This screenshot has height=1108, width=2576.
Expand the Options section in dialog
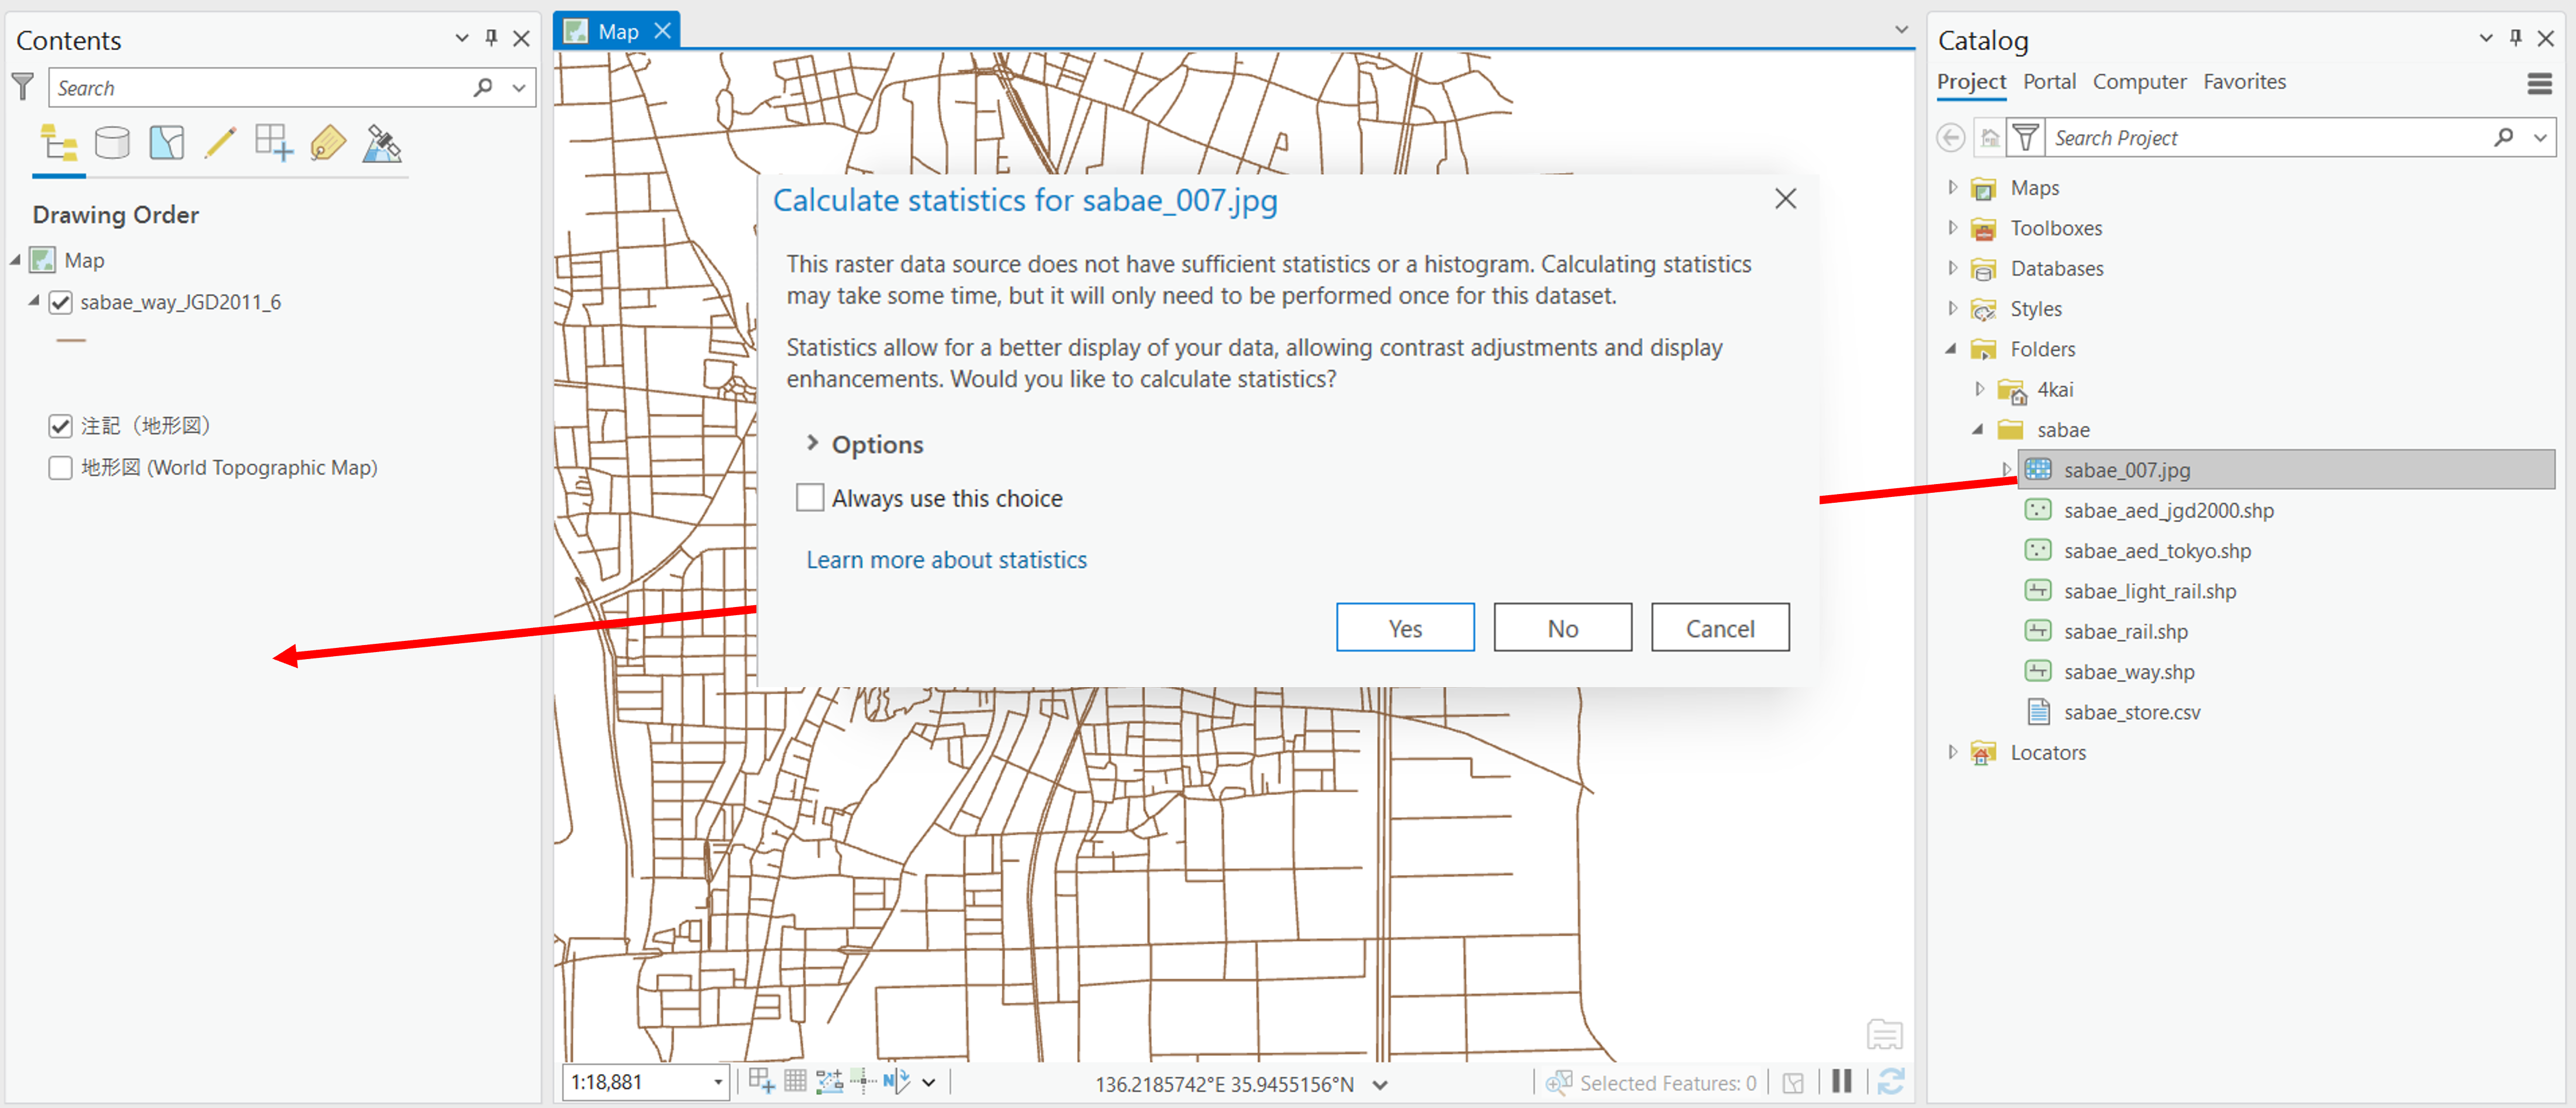pos(812,442)
